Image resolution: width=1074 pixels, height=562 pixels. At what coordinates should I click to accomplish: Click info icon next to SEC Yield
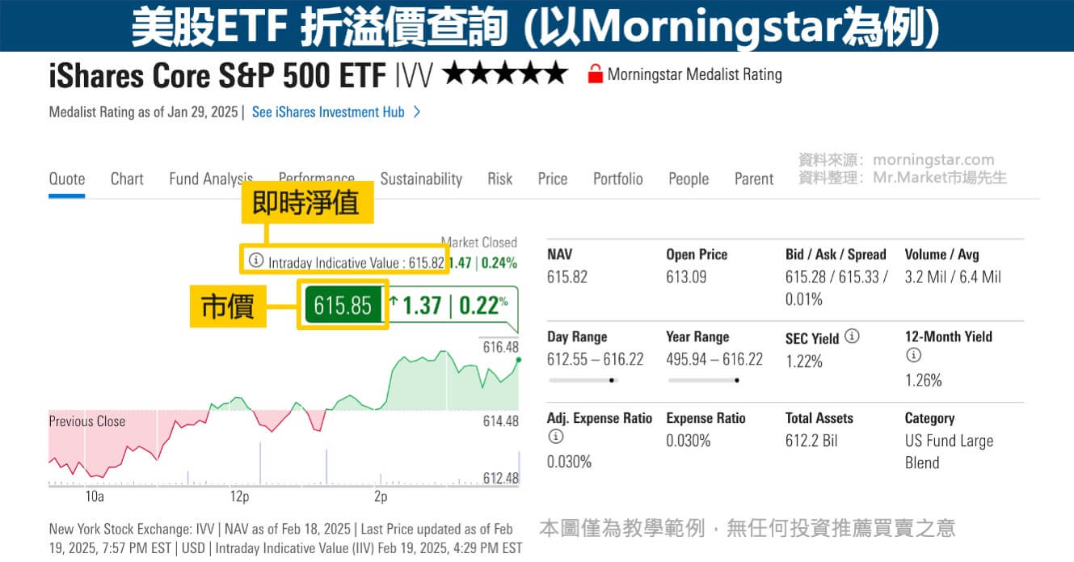tap(852, 336)
